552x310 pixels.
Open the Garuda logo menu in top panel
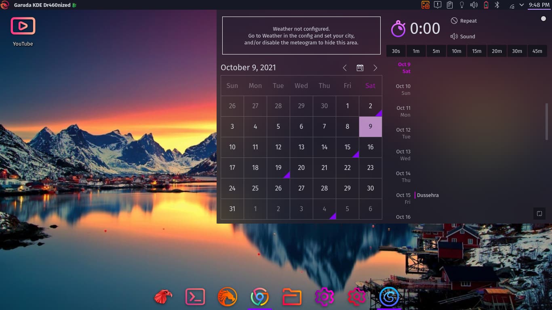5,5
